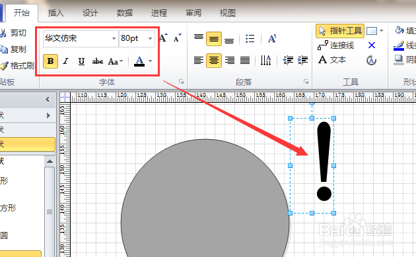Apply the font color A button
This screenshot has width=416, height=257.
coord(139,61)
